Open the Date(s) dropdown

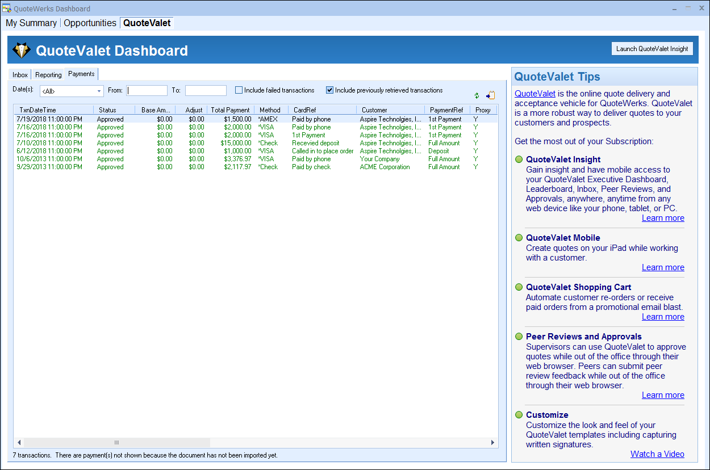99,91
